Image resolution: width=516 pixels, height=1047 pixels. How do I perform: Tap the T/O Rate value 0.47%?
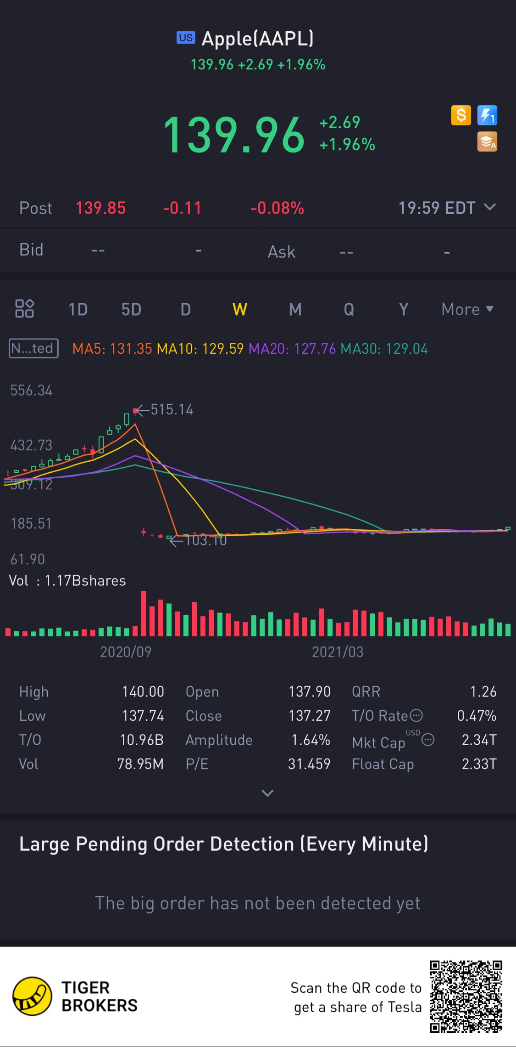477,716
